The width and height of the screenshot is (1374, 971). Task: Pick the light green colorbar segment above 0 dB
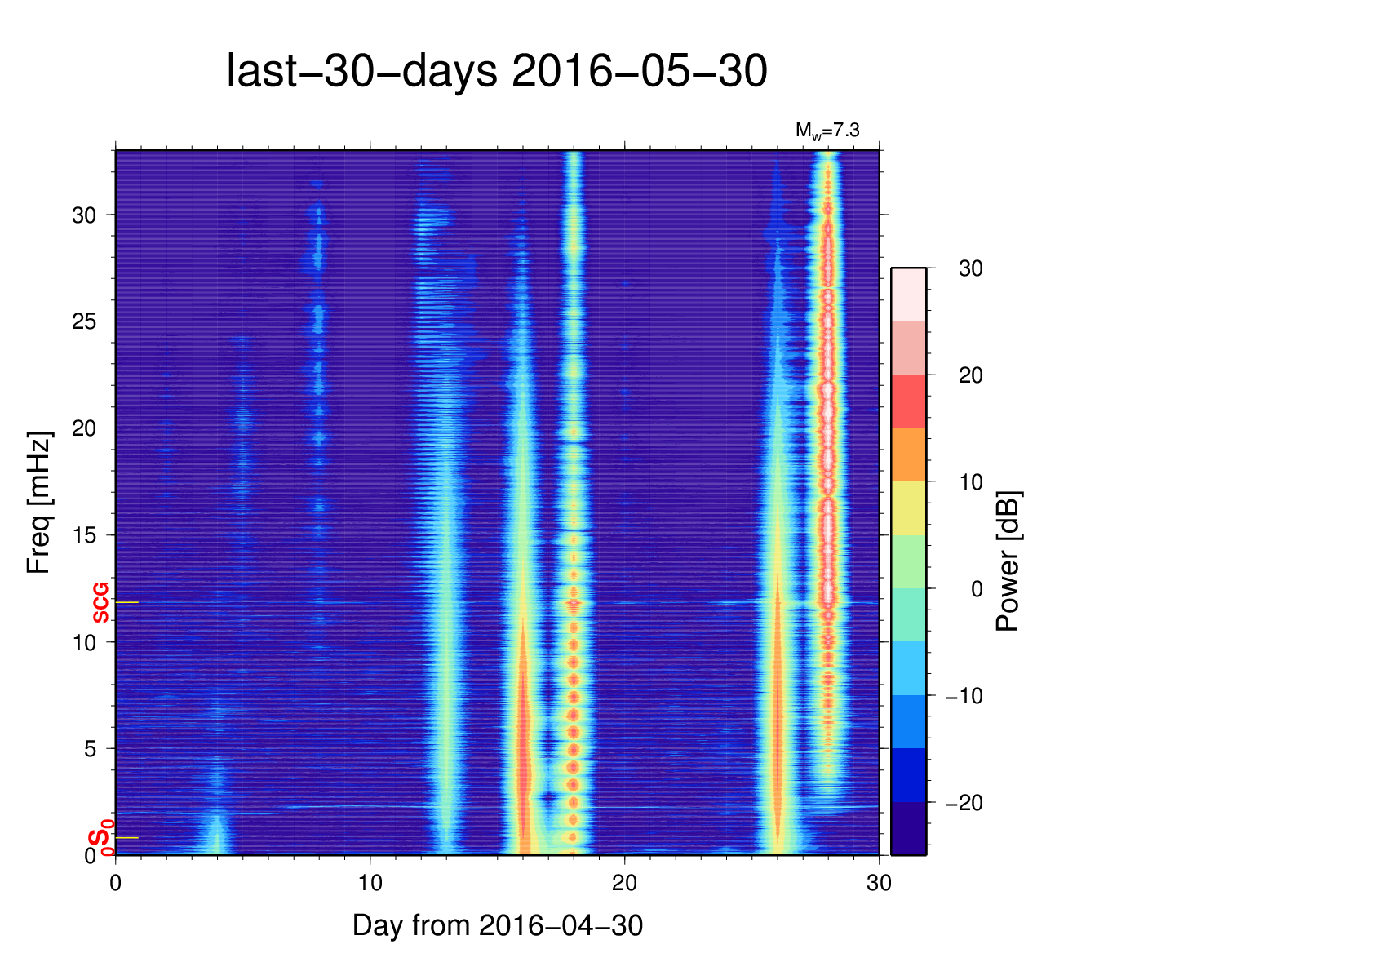coord(908,561)
